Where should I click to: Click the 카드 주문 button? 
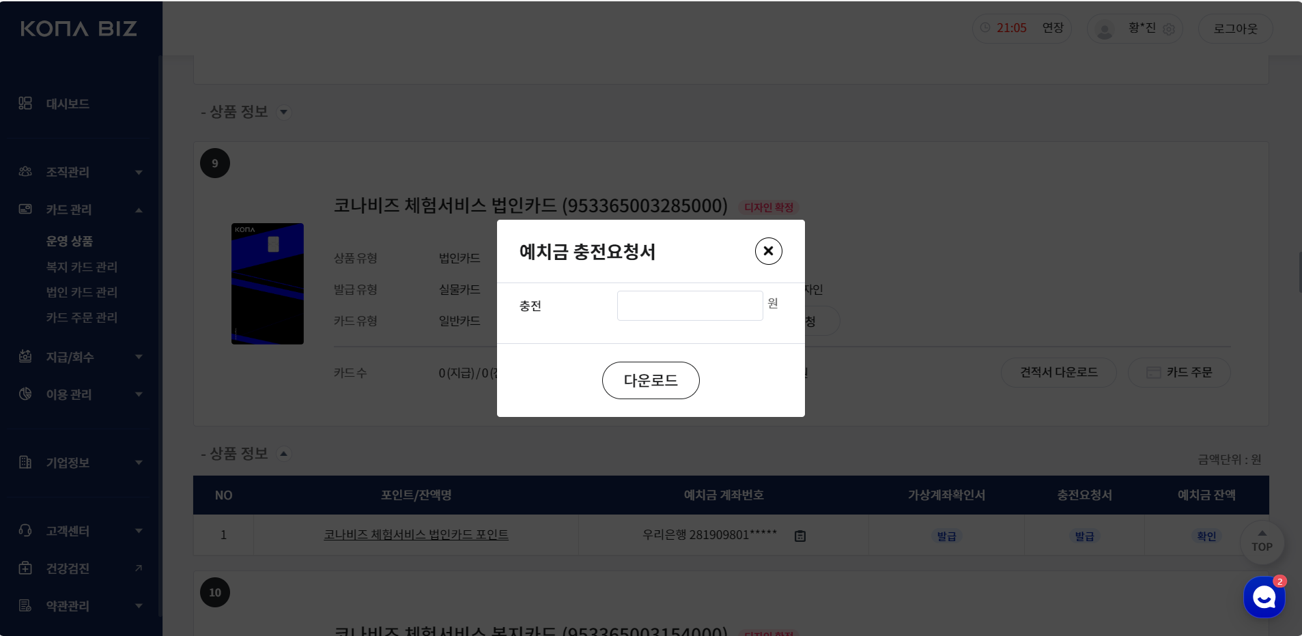(x=1179, y=373)
